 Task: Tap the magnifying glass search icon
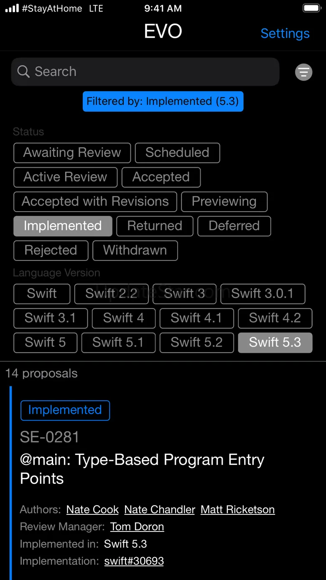click(x=23, y=72)
